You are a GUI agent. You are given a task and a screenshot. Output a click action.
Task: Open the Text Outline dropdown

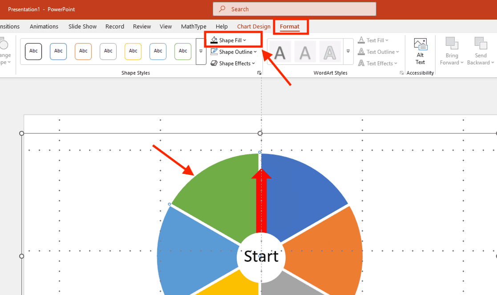coord(379,52)
